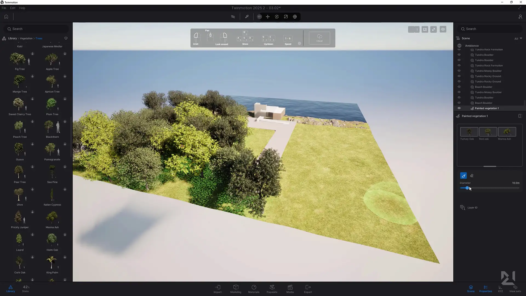Screen dimensions: 526x296
Task: Hide the Painted vegetation 1 item
Action: tap(459, 108)
